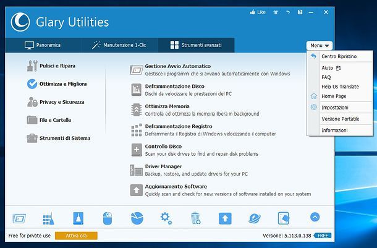
Task: Click the Driver Manager icon
Action: point(137,170)
